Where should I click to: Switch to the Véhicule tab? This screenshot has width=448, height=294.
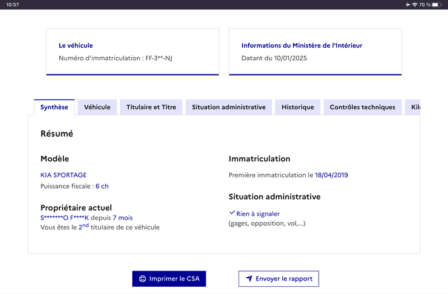click(x=97, y=107)
